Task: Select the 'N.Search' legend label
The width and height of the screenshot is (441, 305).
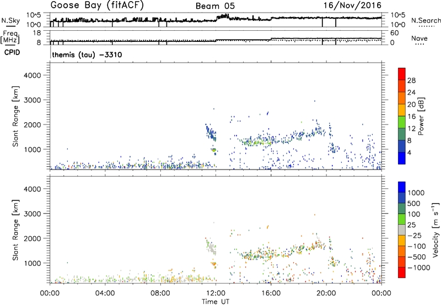Action: tap(426, 20)
